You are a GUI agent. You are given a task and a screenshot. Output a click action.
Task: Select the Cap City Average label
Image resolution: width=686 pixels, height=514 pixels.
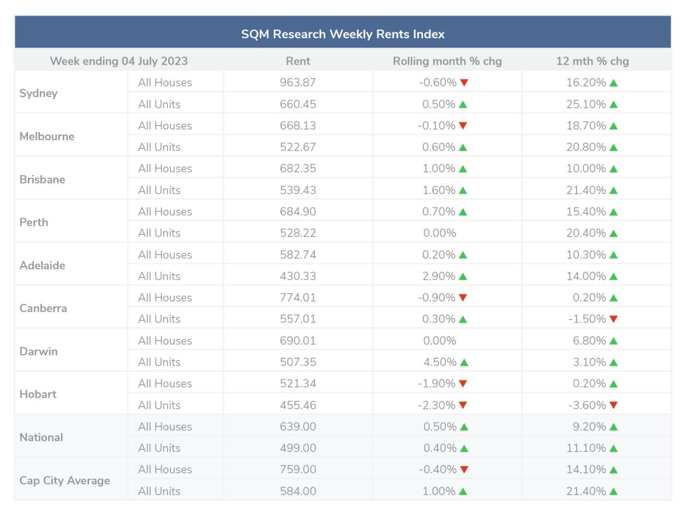65,481
